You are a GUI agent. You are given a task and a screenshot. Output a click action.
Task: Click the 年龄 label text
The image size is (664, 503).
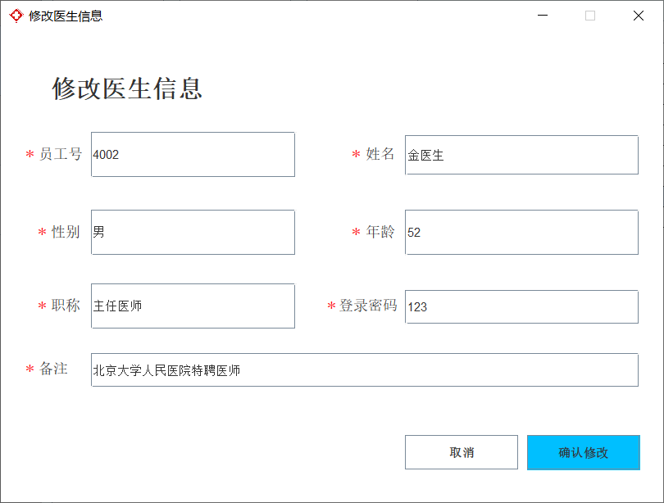click(x=380, y=232)
